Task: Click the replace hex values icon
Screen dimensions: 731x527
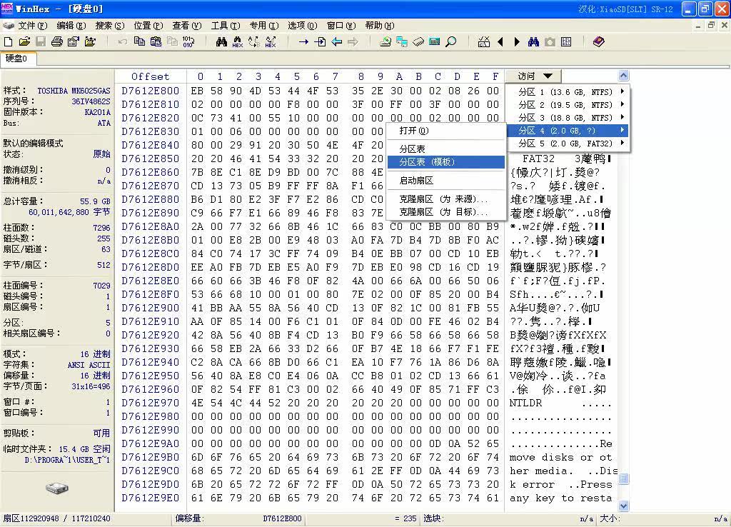Action: tap(271, 42)
